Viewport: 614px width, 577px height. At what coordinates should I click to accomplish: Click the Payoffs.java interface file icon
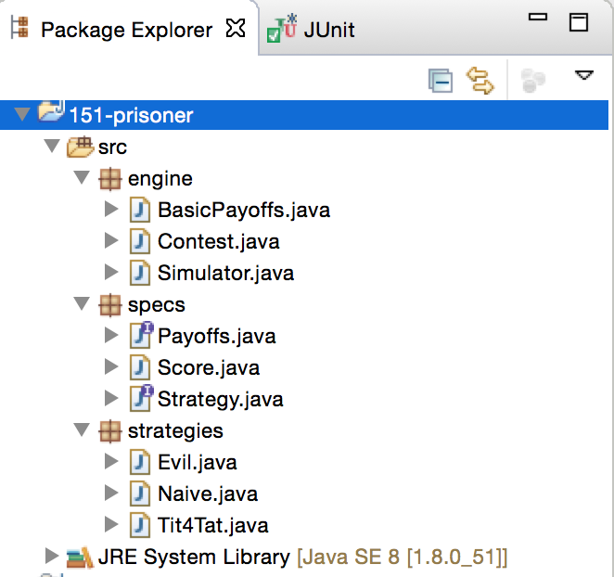click(141, 336)
